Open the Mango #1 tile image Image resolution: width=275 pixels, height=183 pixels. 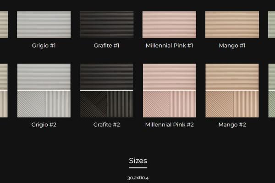tap(232, 25)
